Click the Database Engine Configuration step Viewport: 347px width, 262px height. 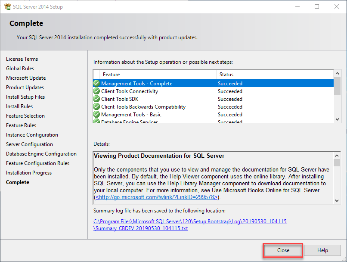pyautogui.click(x=41, y=154)
